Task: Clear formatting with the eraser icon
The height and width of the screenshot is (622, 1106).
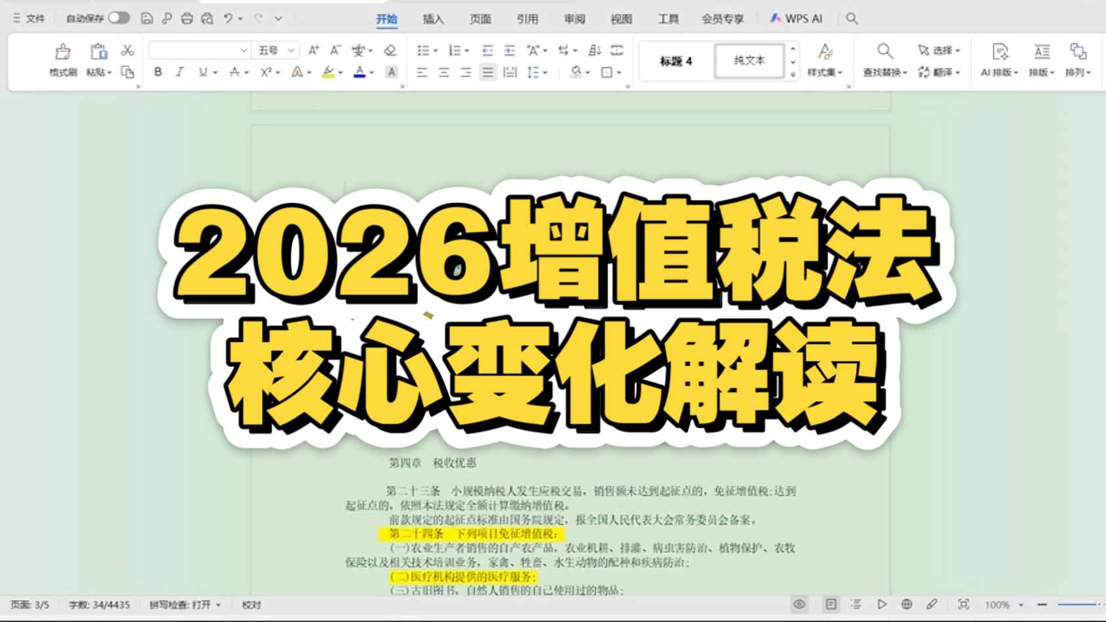Action: 390,51
